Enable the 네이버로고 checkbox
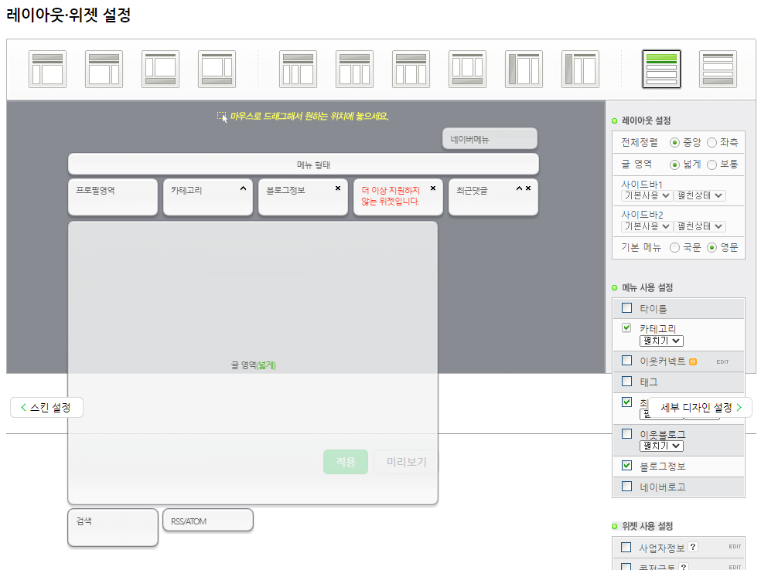The image size is (761, 570). click(x=626, y=486)
